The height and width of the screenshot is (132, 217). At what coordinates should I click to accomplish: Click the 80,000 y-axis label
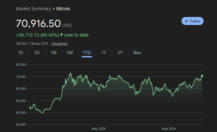click(x=21, y=64)
